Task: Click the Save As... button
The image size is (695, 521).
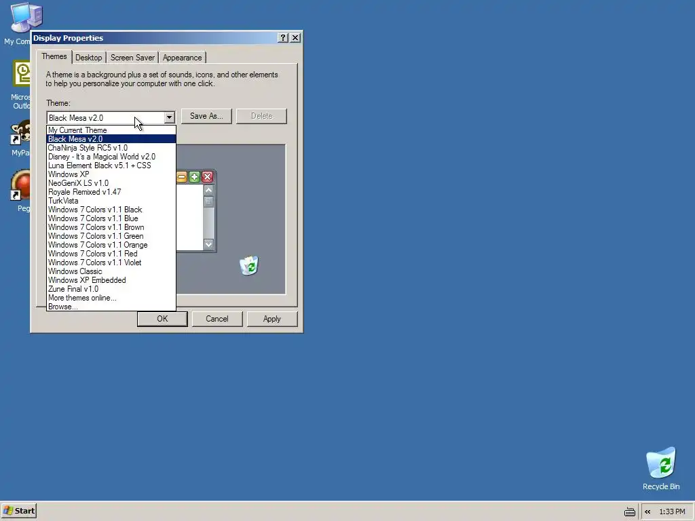Action: (x=206, y=116)
